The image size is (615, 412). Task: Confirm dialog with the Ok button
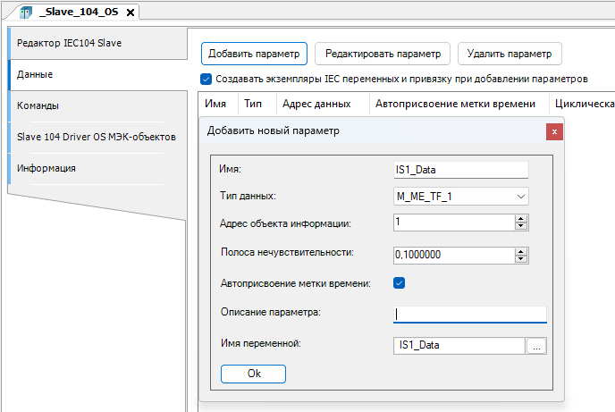click(x=253, y=374)
